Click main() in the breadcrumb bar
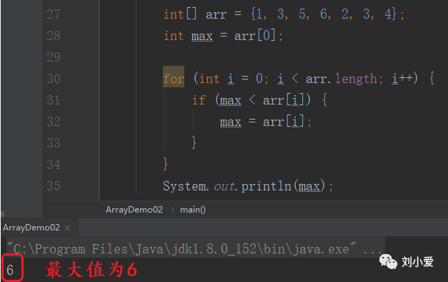Screen dimensions: 448x282 pyautogui.click(x=193, y=210)
